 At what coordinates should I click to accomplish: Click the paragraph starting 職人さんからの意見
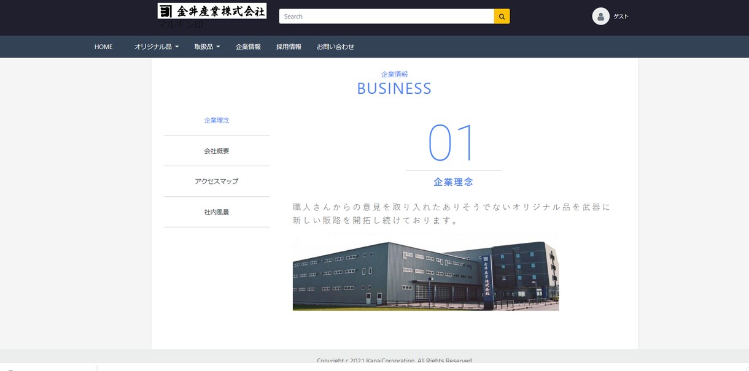tap(452, 213)
